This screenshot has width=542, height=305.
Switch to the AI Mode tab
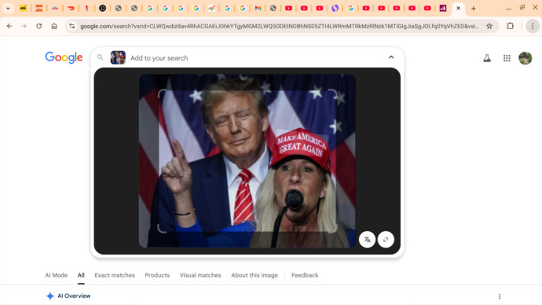pyautogui.click(x=57, y=275)
